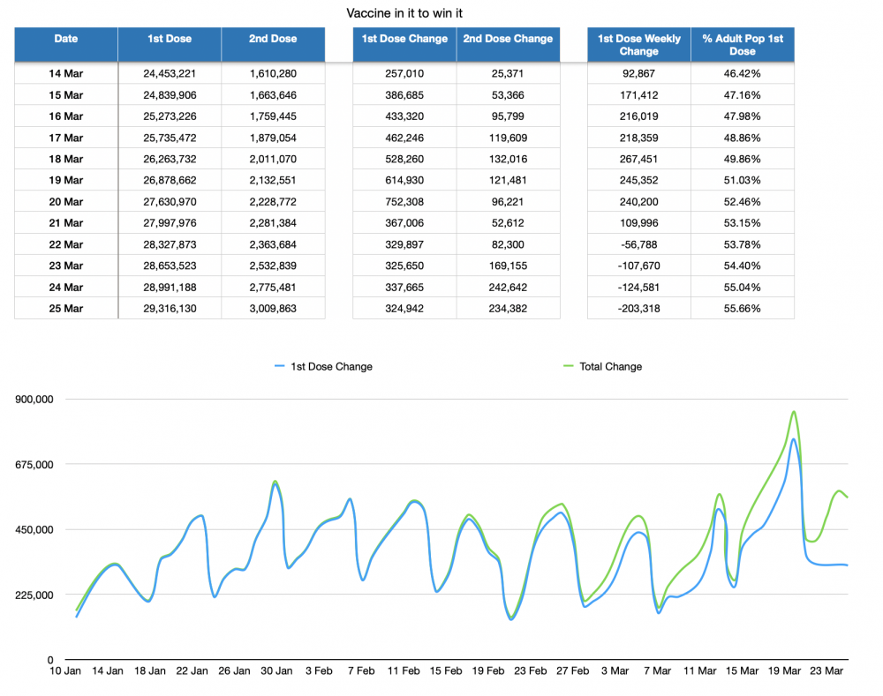Click the 18 Mar date cell
The height and width of the screenshot is (696, 883).
pyautogui.click(x=66, y=159)
